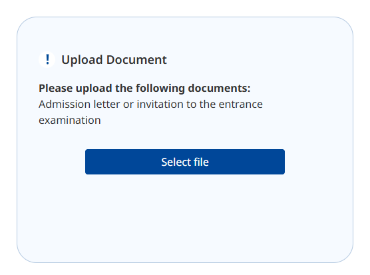Click the word 'Please' in the bold label
This screenshot has height=275, width=370.
tap(56, 89)
